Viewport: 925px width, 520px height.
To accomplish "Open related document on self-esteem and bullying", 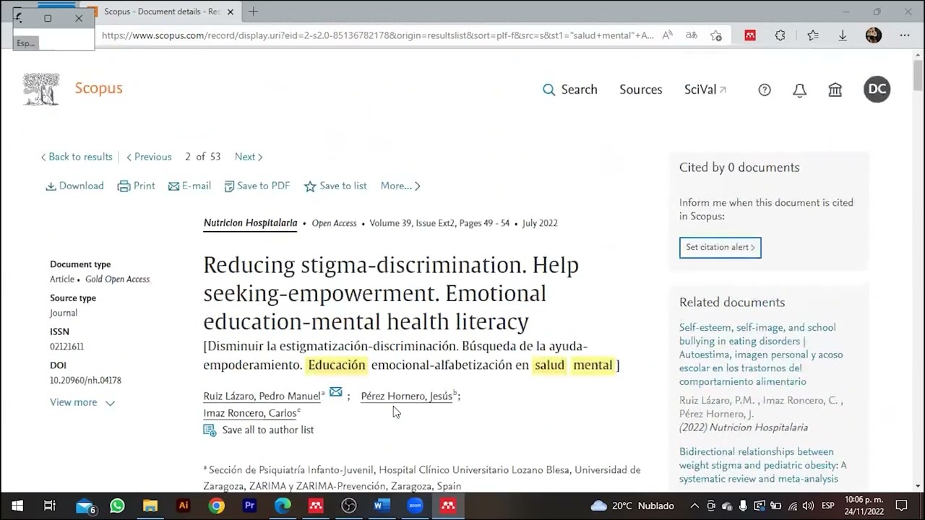I will tap(761, 354).
